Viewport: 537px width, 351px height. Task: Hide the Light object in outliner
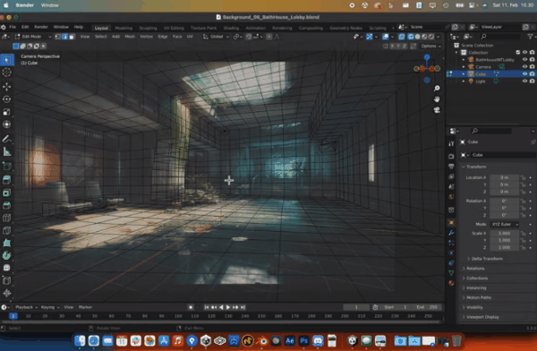pos(524,81)
